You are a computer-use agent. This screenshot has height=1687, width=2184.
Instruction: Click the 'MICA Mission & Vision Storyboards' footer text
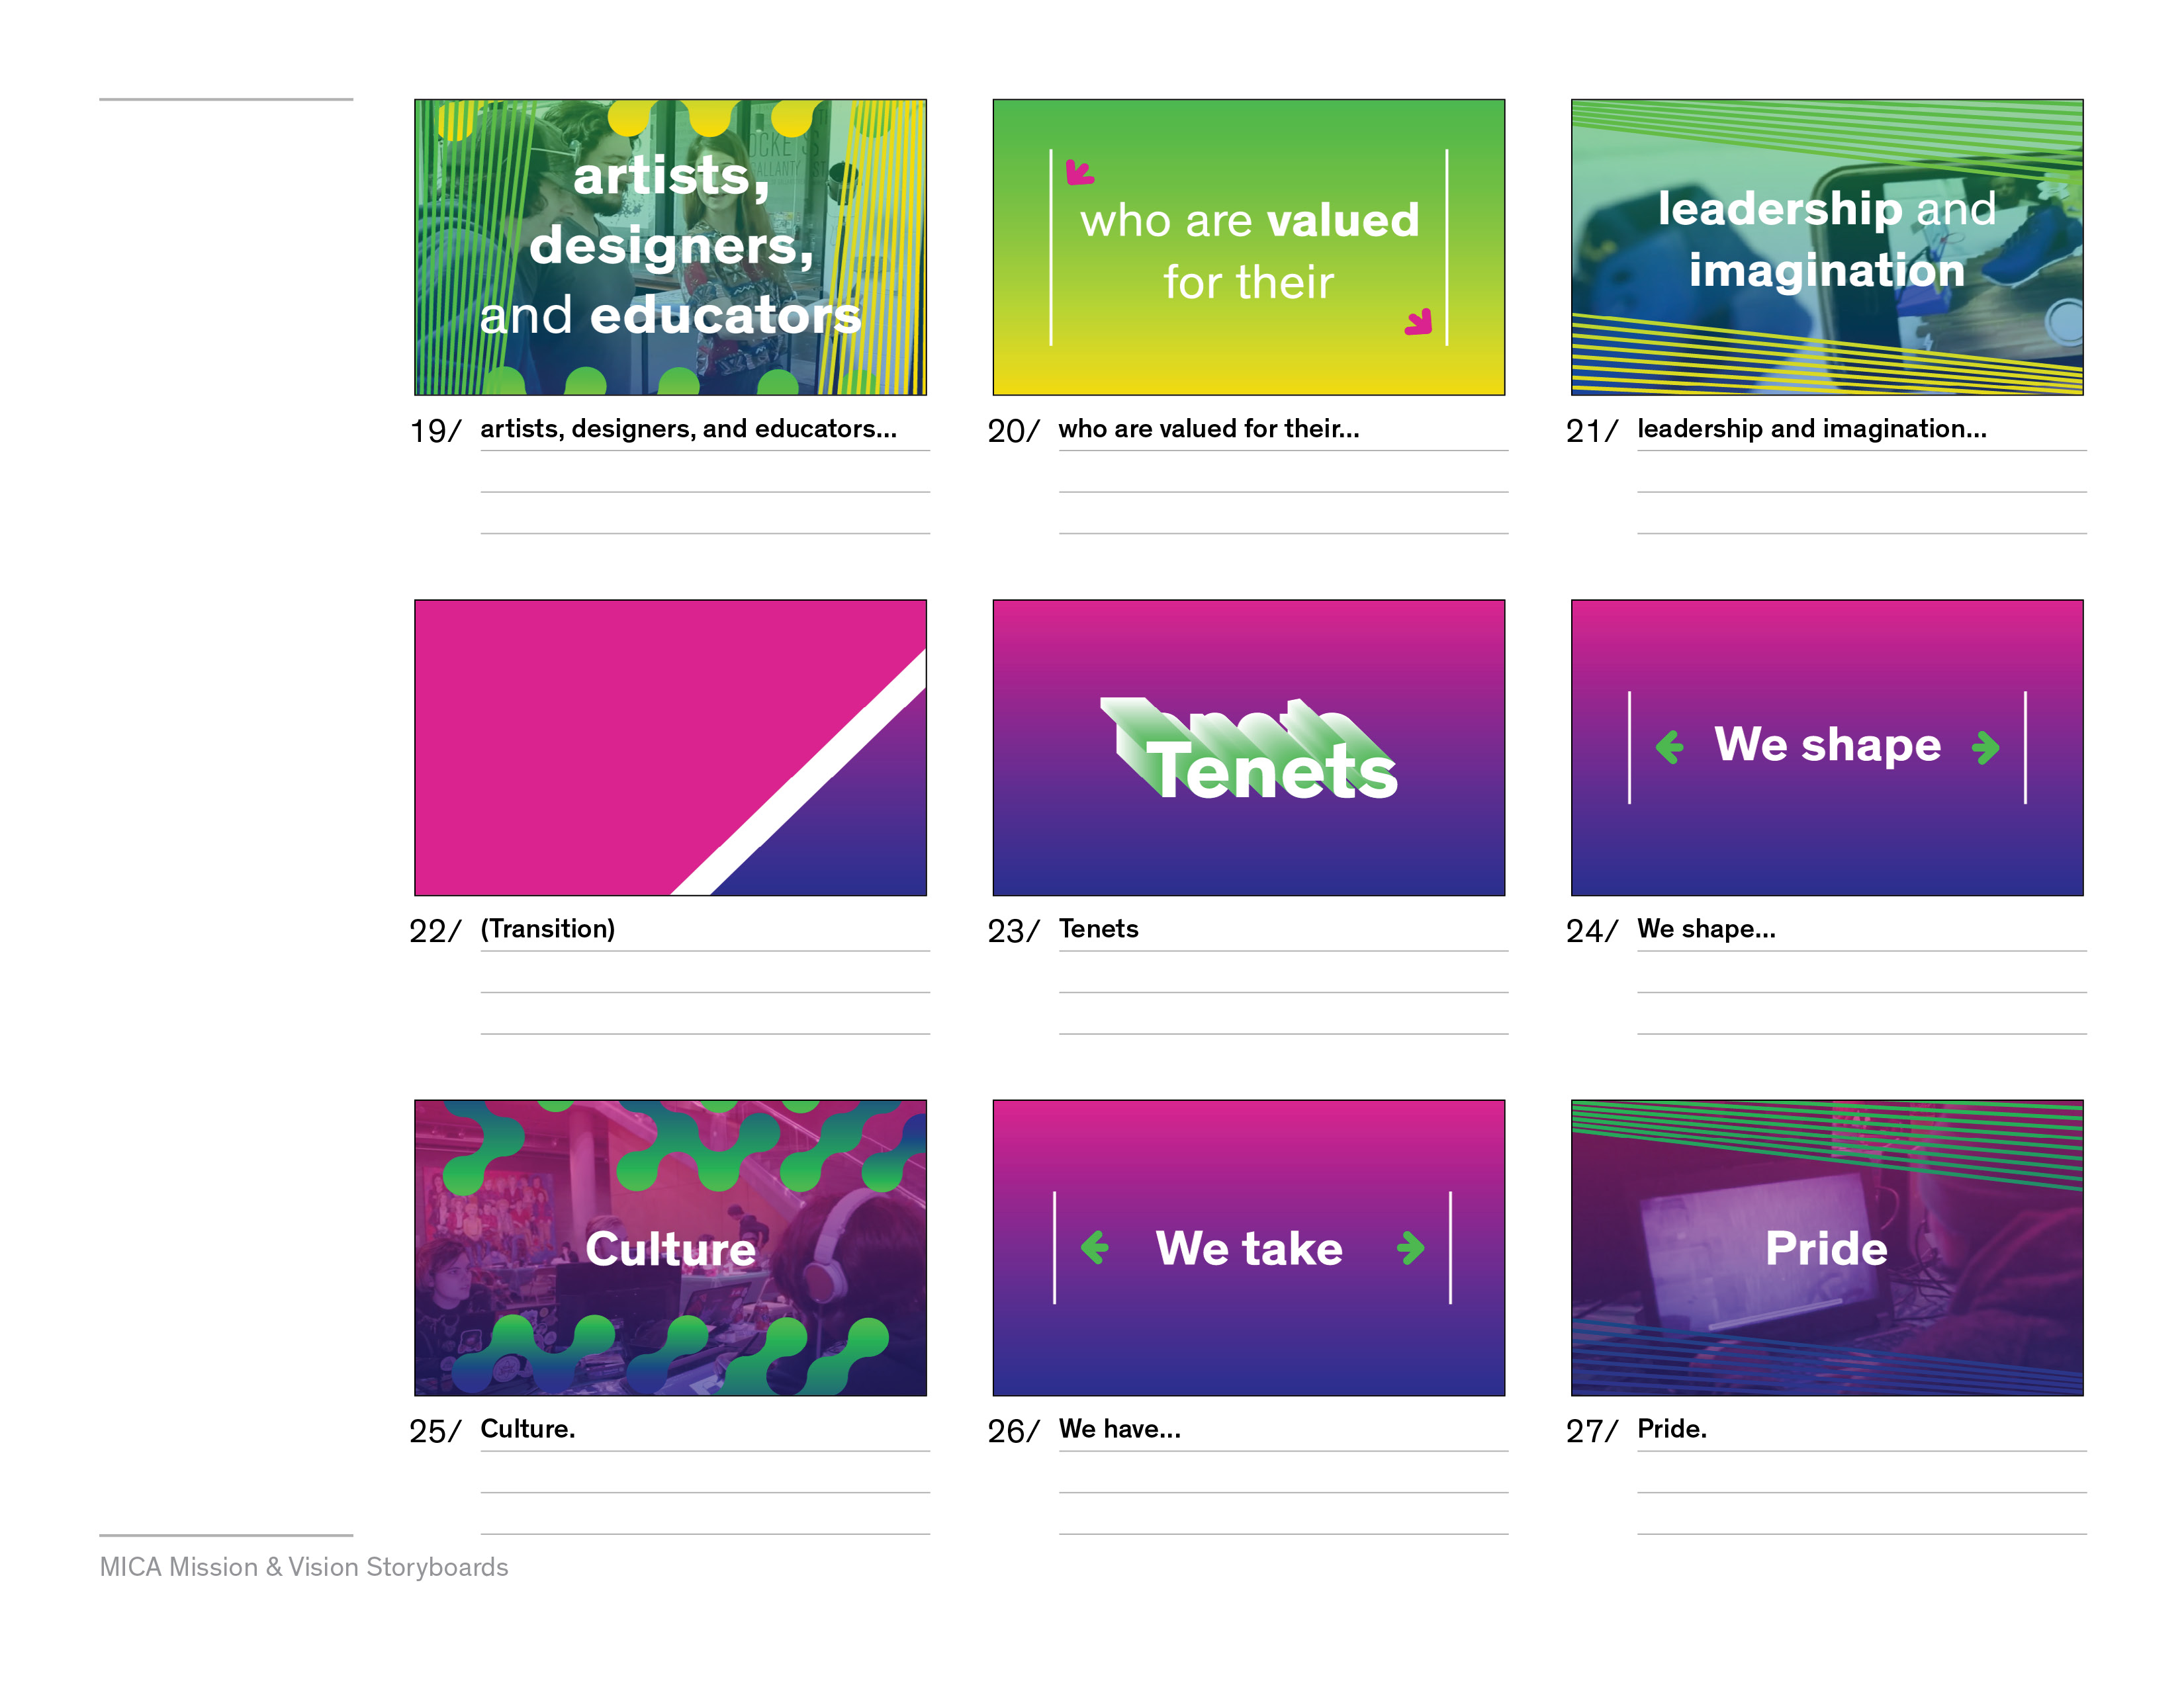coord(304,1567)
